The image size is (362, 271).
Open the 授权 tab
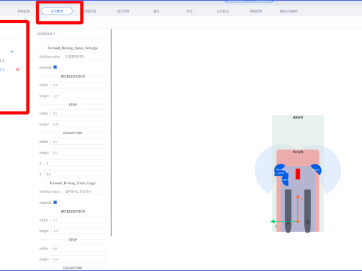[190, 11]
